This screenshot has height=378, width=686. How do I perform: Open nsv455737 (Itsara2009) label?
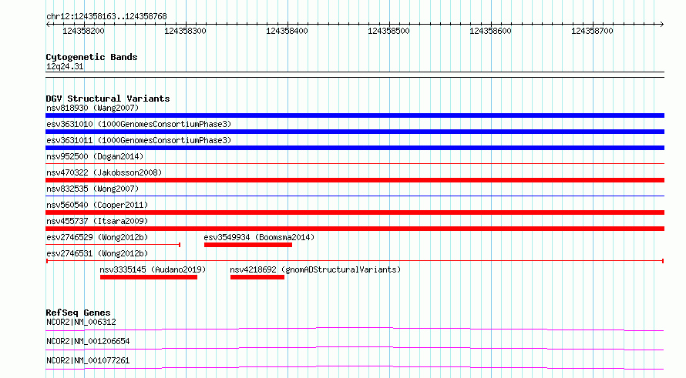(x=97, y=221)
